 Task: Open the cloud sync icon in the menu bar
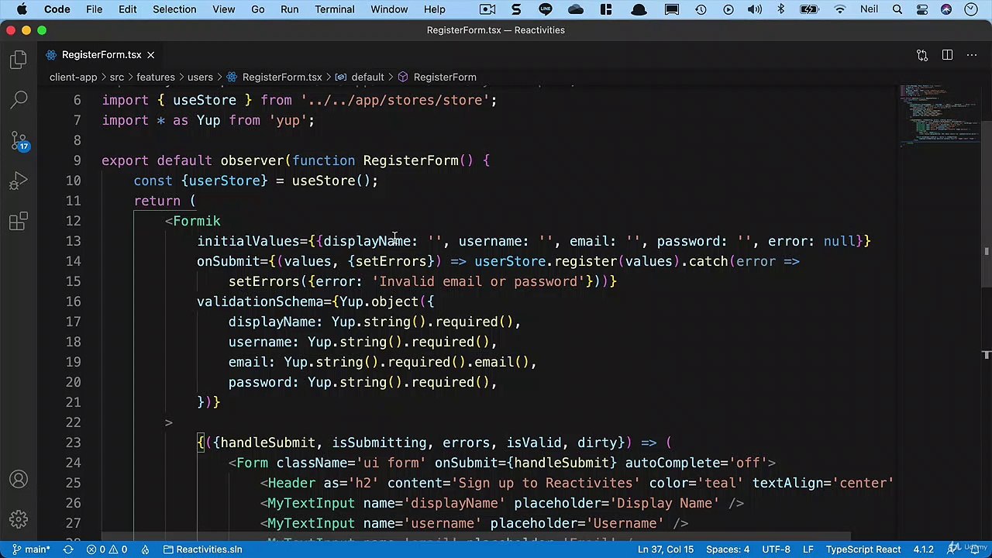coord(576,9)
